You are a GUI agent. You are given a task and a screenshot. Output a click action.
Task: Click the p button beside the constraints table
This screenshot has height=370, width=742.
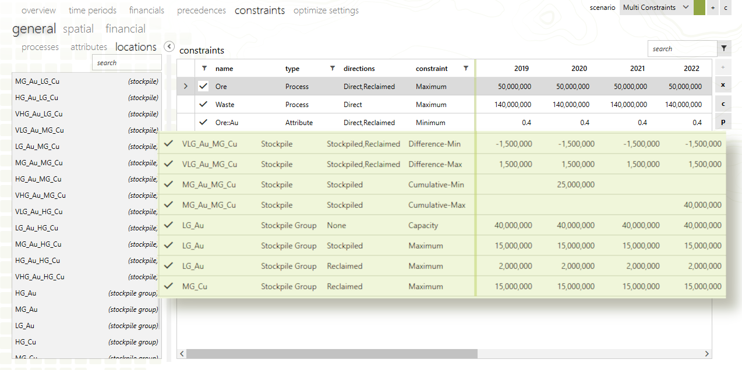pyautogui.click(x=723, y=122)
